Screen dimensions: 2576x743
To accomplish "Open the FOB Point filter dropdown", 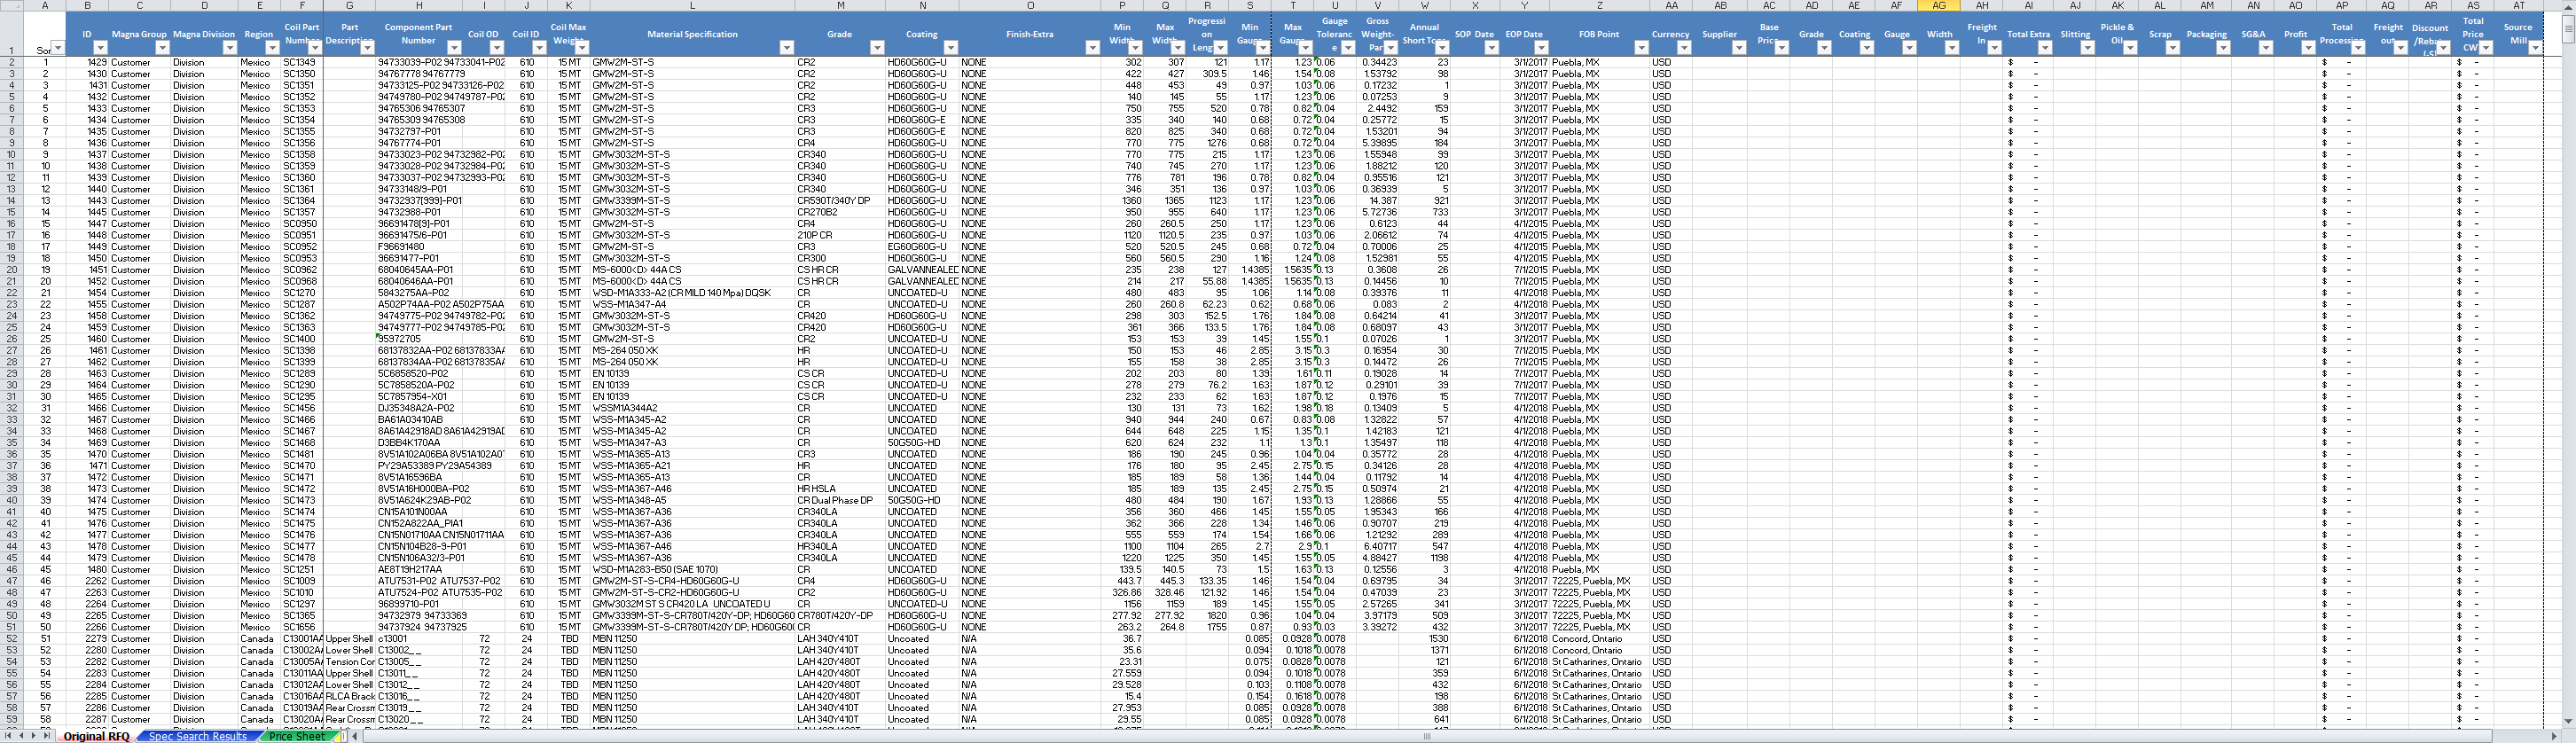I will coord(1641,48).
